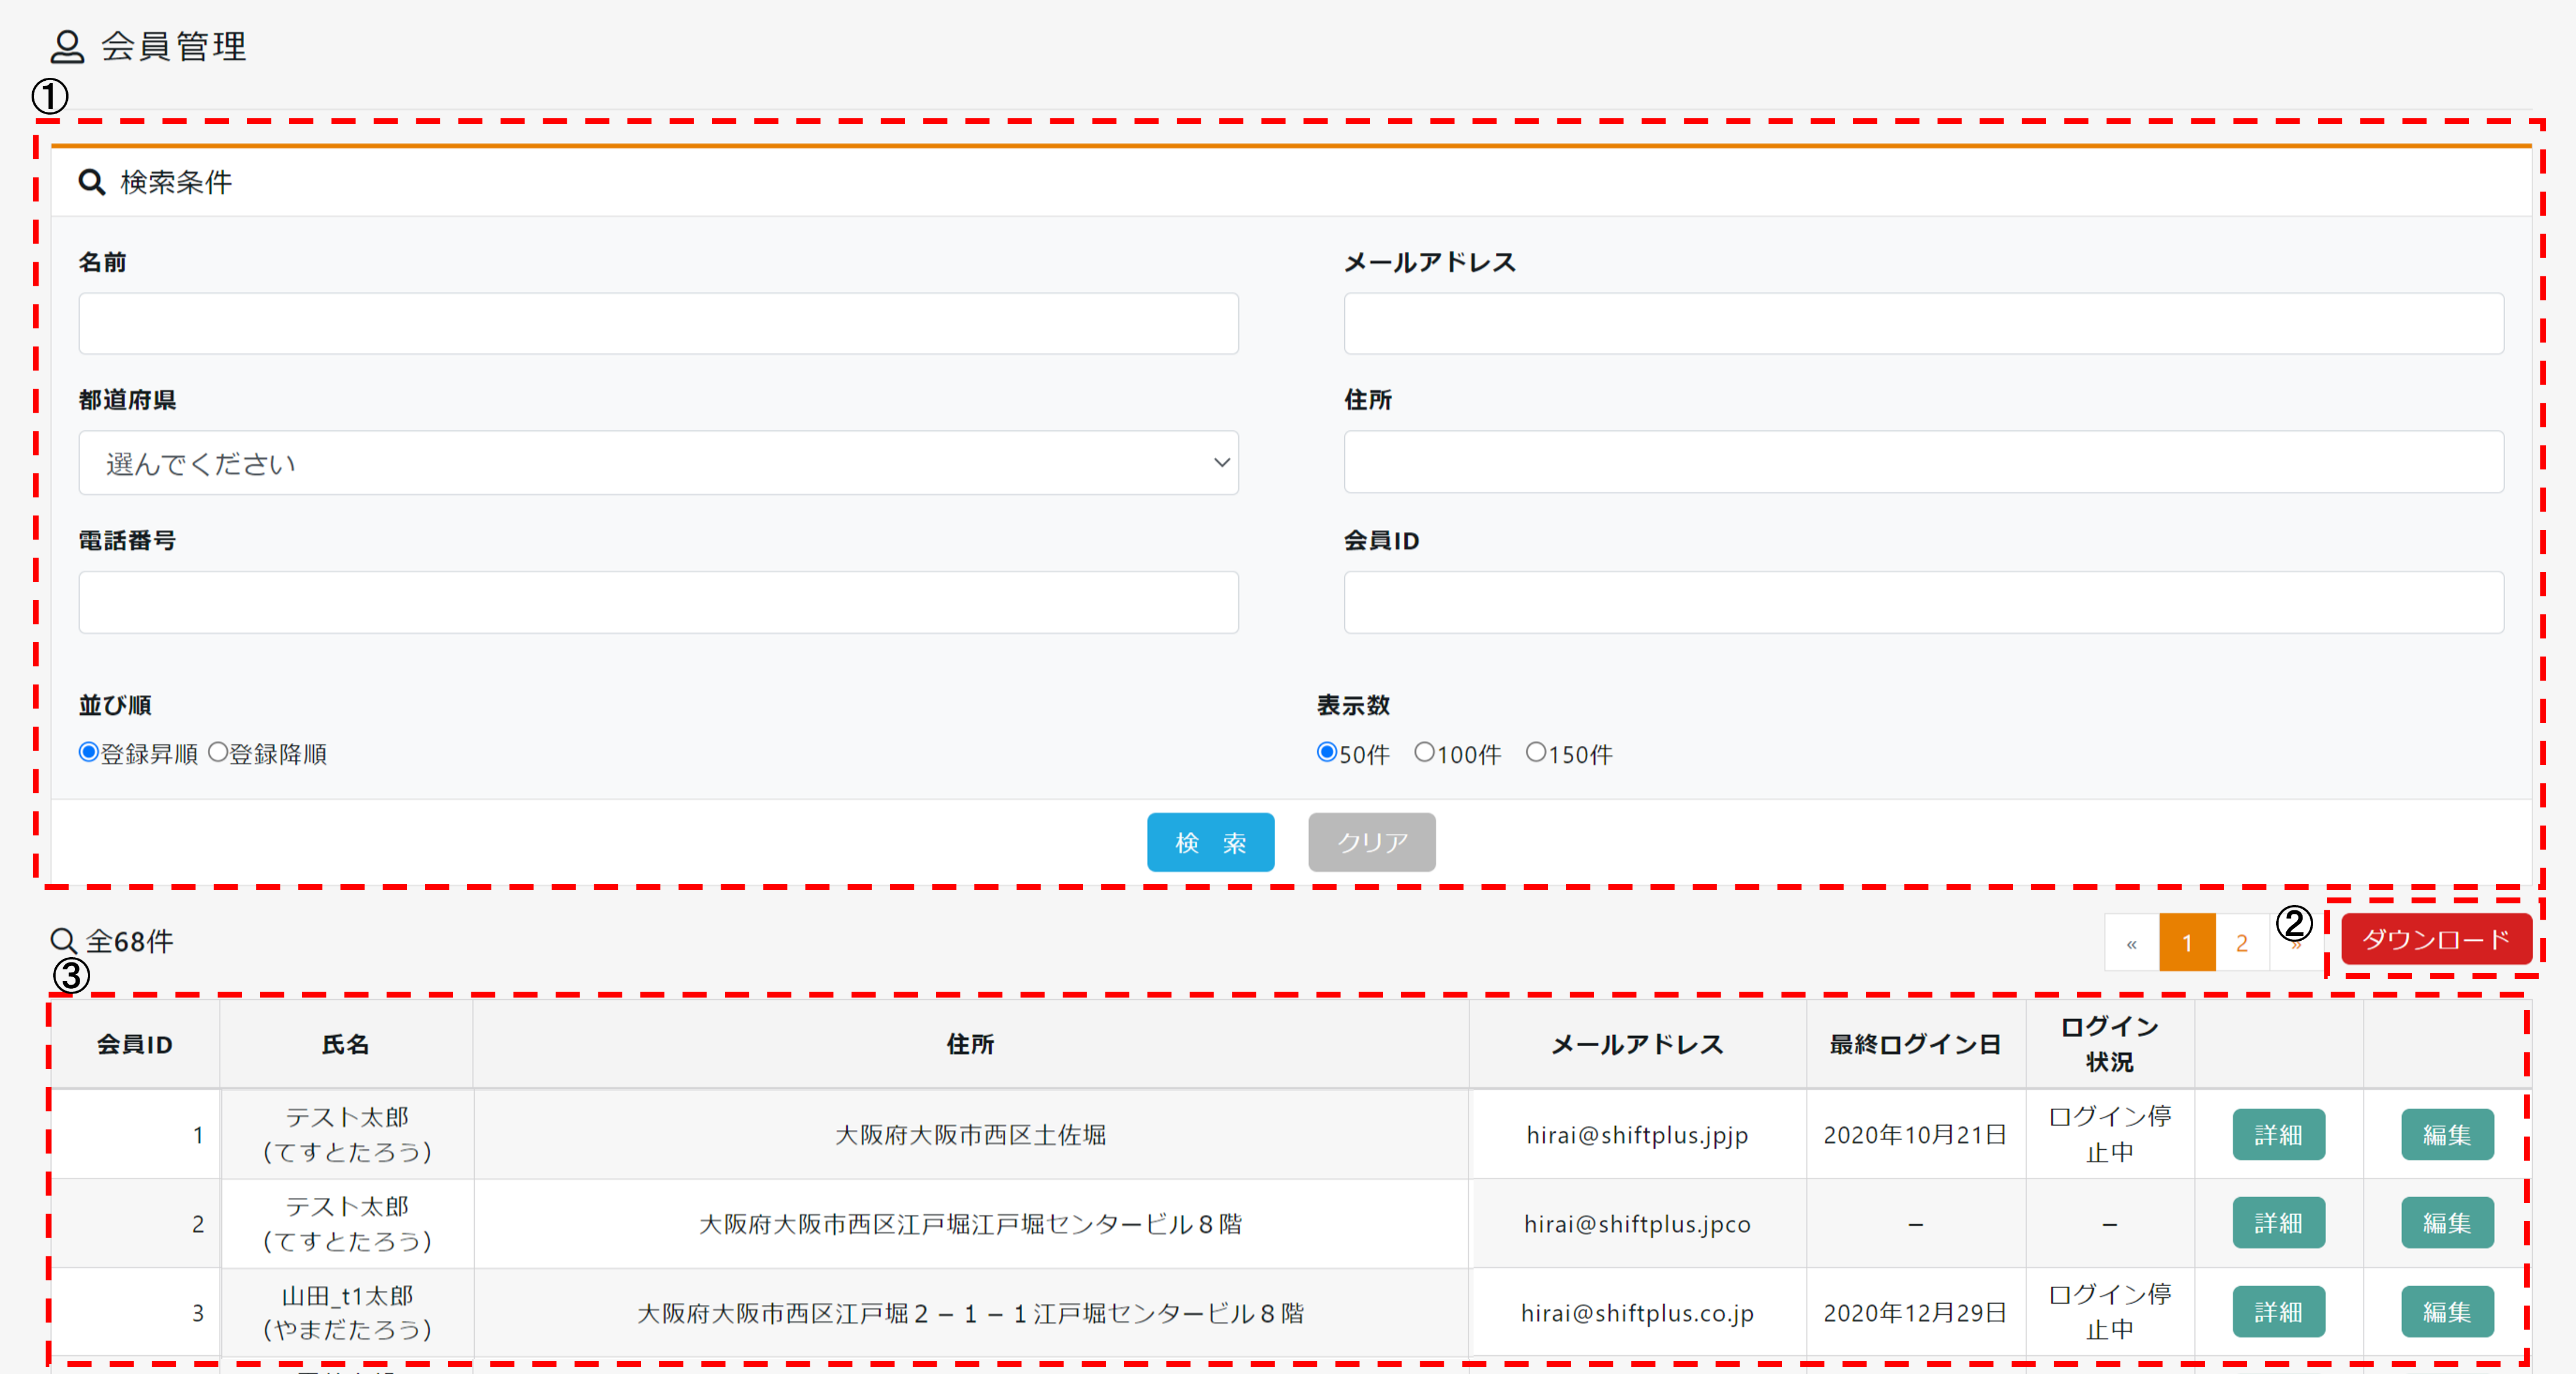
Task: Choose 50件 display count
Action: coord(1327,752)
